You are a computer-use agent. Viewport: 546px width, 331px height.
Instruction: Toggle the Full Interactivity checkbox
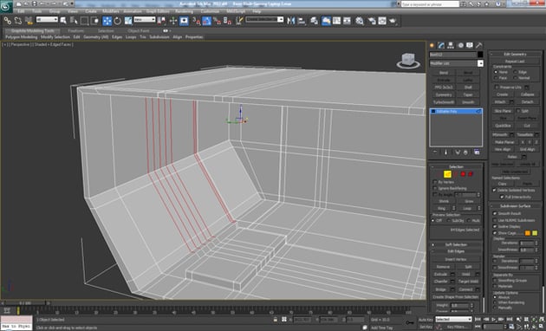502,197
